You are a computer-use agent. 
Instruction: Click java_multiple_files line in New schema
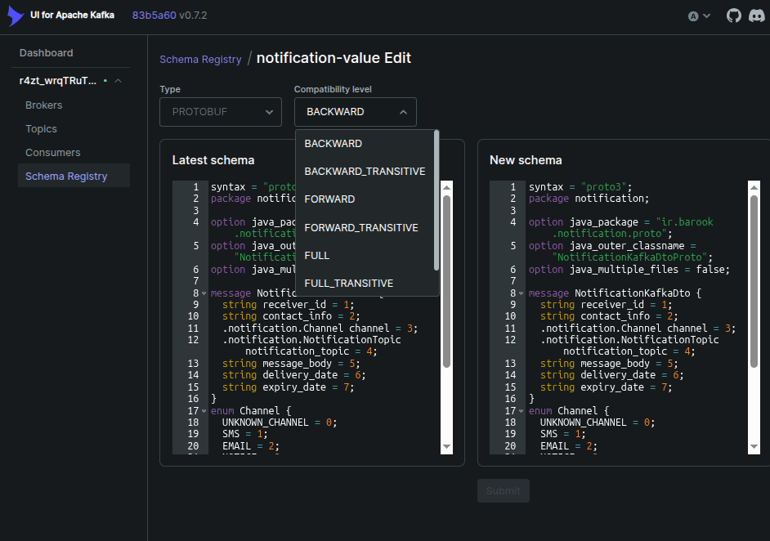pos(629,270)
